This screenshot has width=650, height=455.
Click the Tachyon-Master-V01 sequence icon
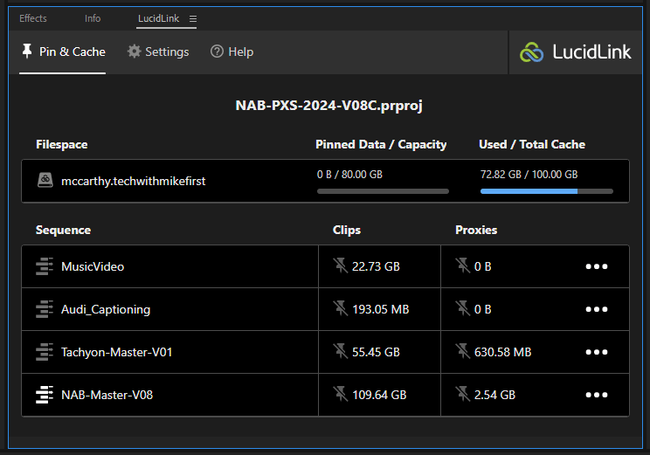[x=45, y=352]
